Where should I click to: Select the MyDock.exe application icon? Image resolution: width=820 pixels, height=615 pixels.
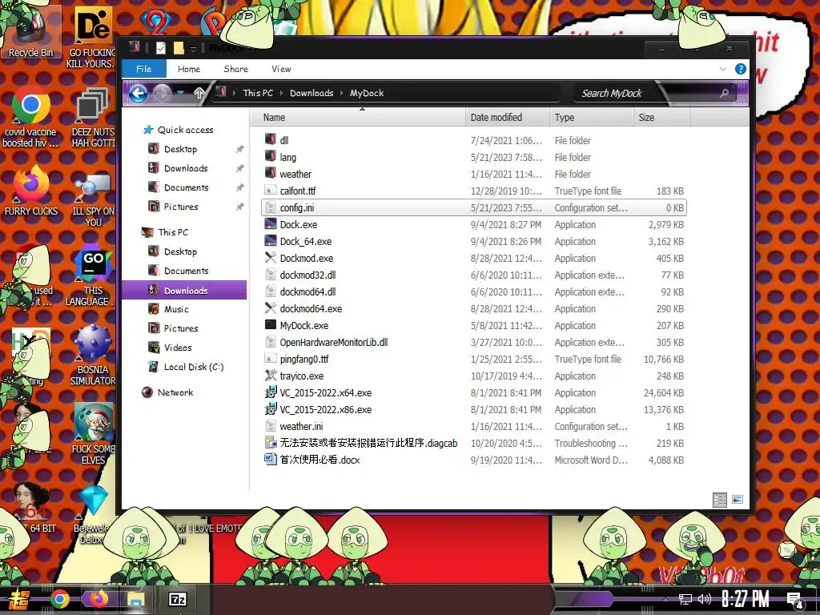pyautogui.click(x=271, y=325)
